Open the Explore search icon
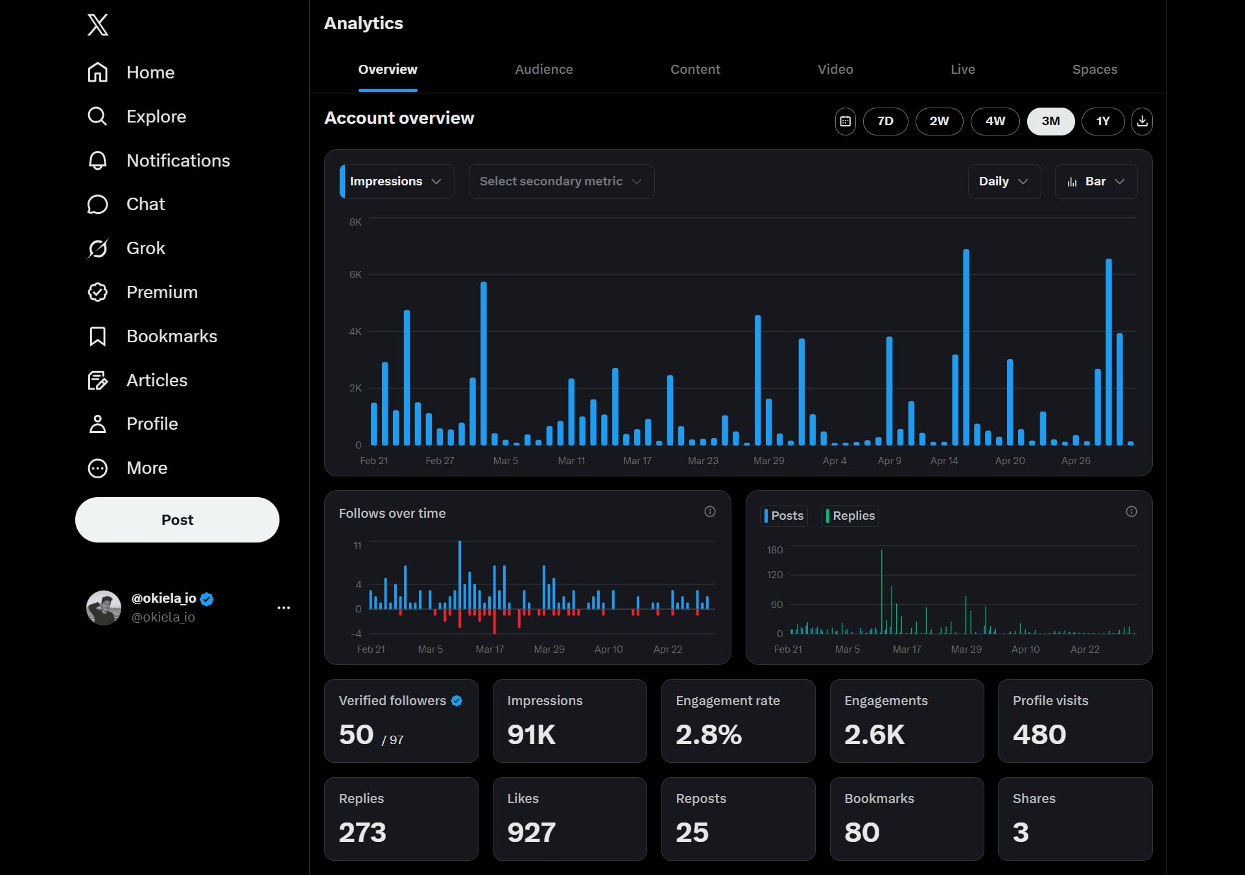Viewport: 1245px width, 875px height. tap(97, 117)
